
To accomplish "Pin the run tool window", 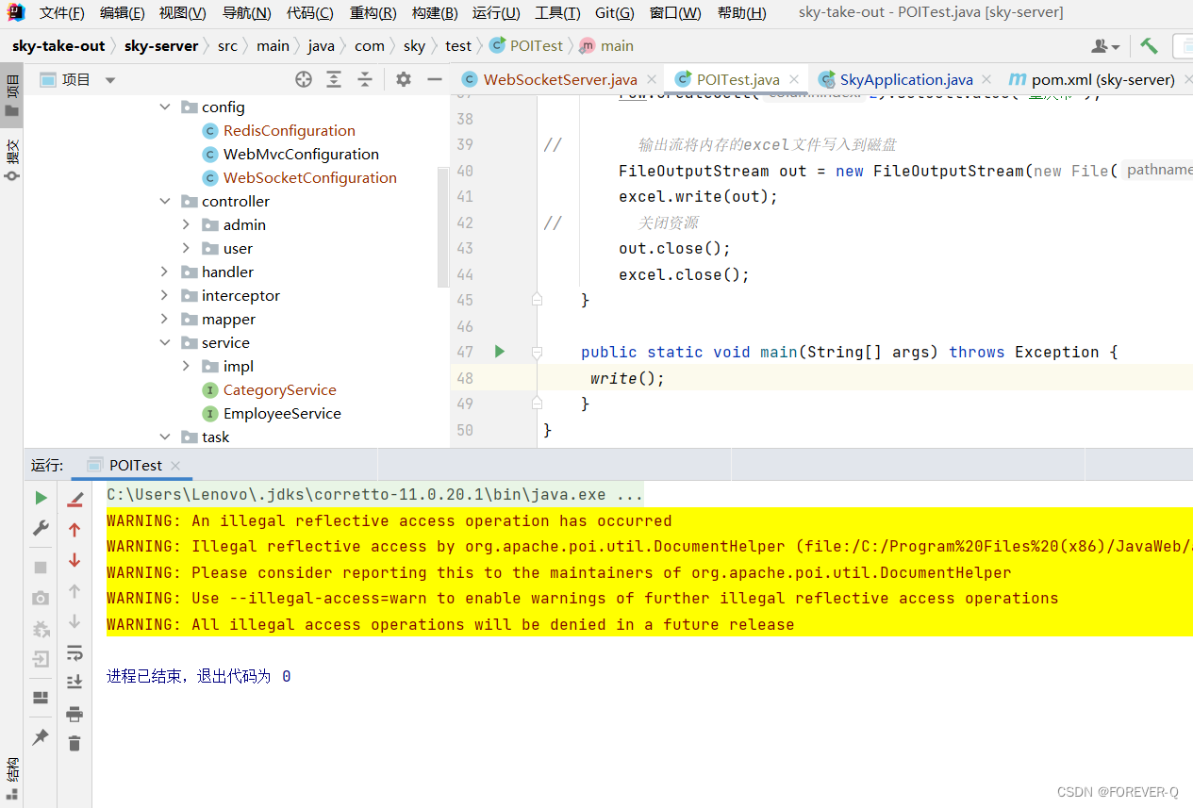I will (41, 736).
